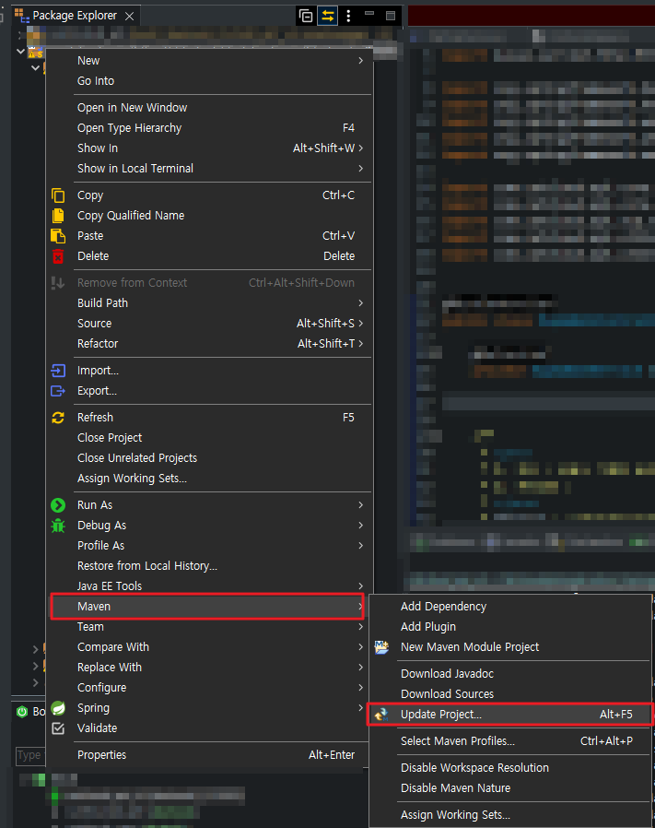Viewport: 655px width, 828px height.
Task: Expand Show in Local Terminal submenu arrow
Action: [360, 169]
